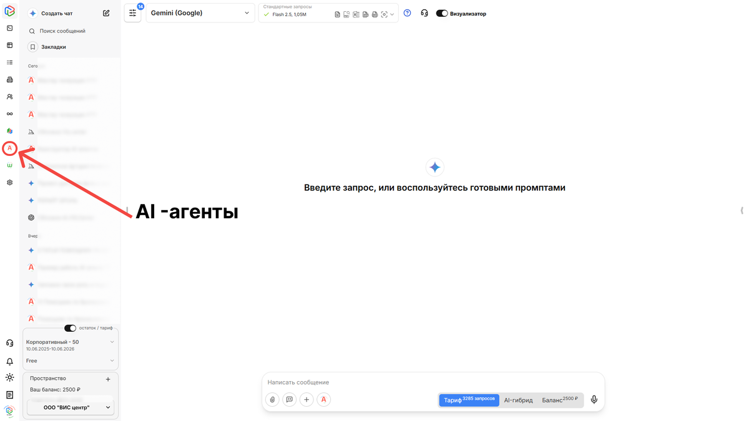Open the Gemini (Google) model dropdown
This screenshot has width=749, height=421.
pyautogui.click(x=200, y=13)
